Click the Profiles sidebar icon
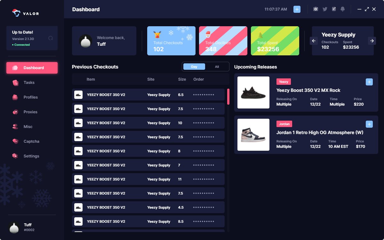Image resolution: width=384 pixels, height=240 pixels. 15,97
